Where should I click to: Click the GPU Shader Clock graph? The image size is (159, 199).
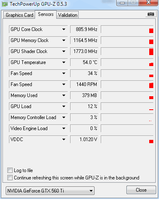coord(127,51)
